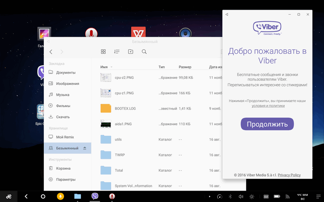This screenshot has height=202, width=324.
Task: Open the Remix OS start menu
Action: tap(9, 196)
